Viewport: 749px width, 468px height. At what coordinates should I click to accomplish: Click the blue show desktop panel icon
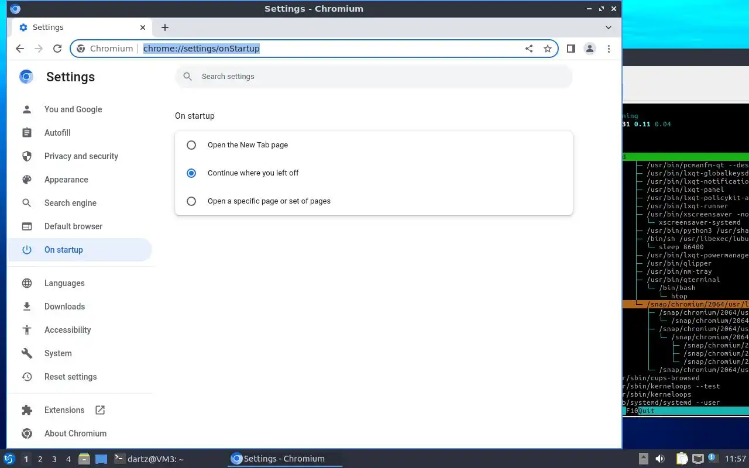tap(101, 459)
